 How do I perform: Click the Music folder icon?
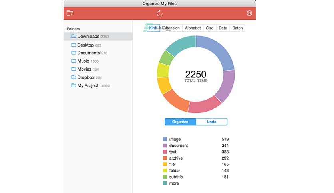[x=74, y=61]
